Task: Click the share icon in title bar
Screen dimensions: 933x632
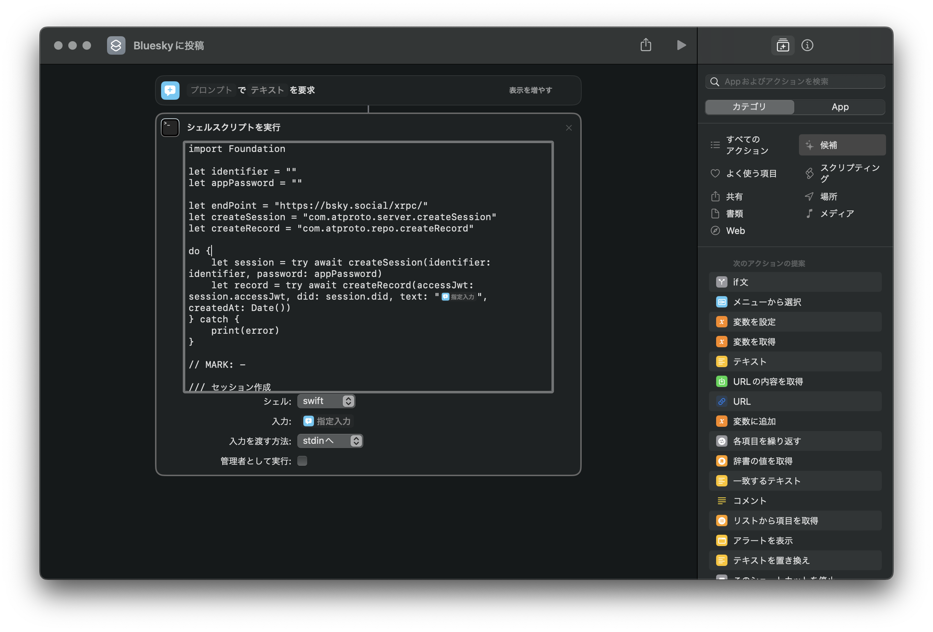Action: (x=646, y=45)
